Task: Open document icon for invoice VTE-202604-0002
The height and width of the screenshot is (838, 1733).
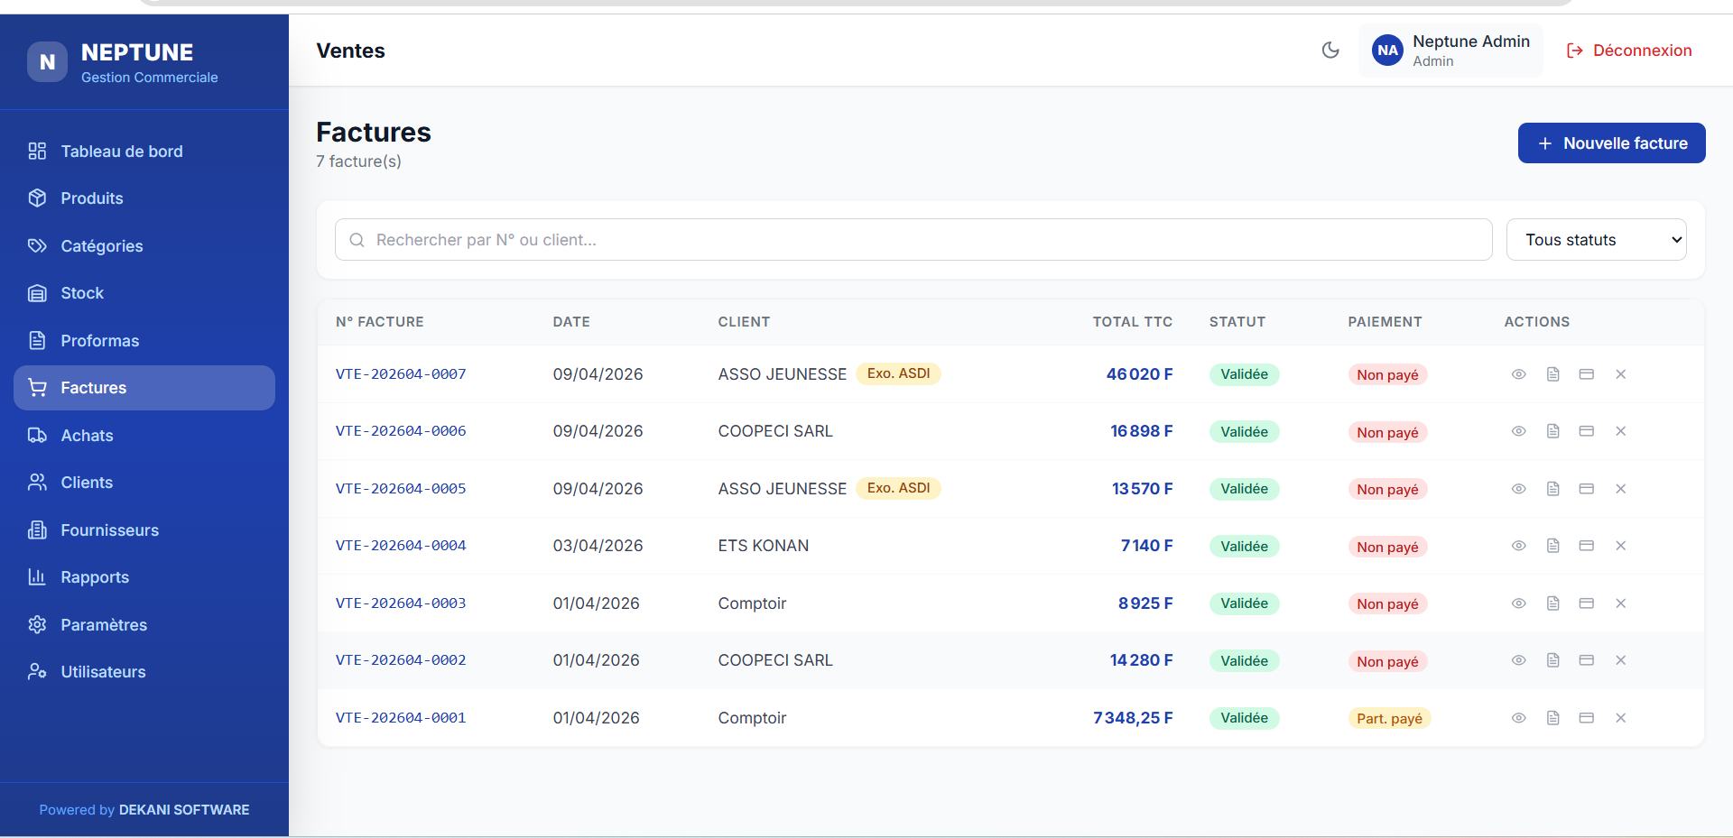Action: [x=1552, y=660]
